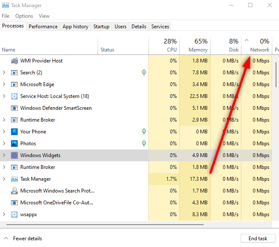Click the Microsoft Edge process icon
Screen dimensions: 279x247
[x=14, y=84]
